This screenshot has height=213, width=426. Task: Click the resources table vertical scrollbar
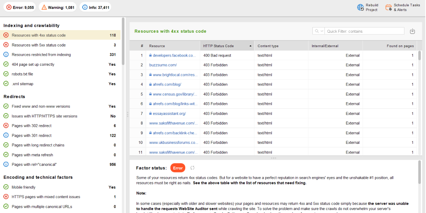[x=419, y=55]
